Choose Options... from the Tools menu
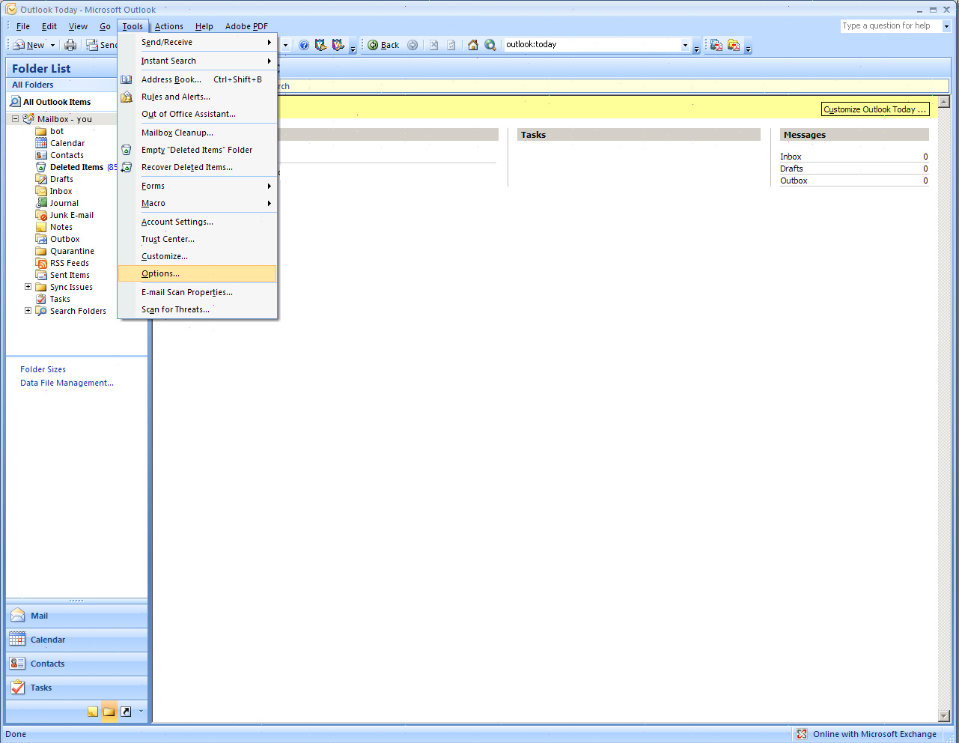This screenshot has height=743, width=959. [x=198, y=274]
